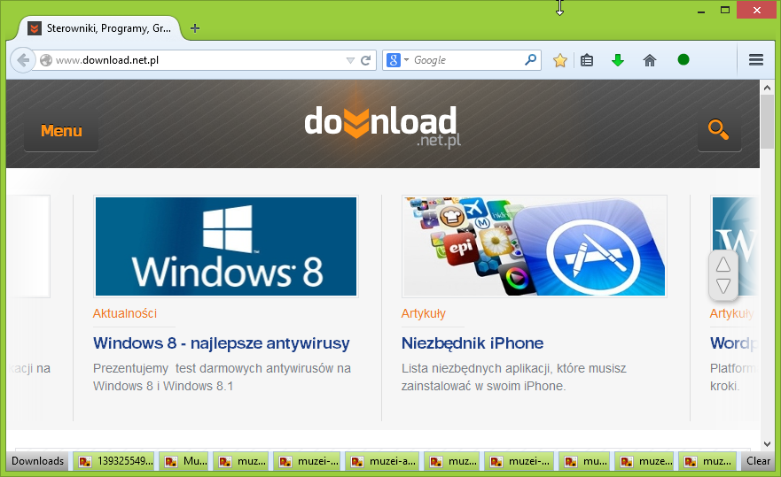The width and height of the screenshot is (781, 477).
Task: Open a new tab with the plus button
Action: (x=195, y=28)
